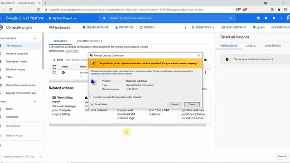
Task: Click Connect in Remote Desktop dialog
Action: [174, 104]
